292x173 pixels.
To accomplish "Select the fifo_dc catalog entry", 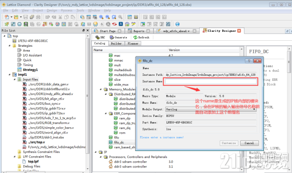I will click(x=119, y=143).
